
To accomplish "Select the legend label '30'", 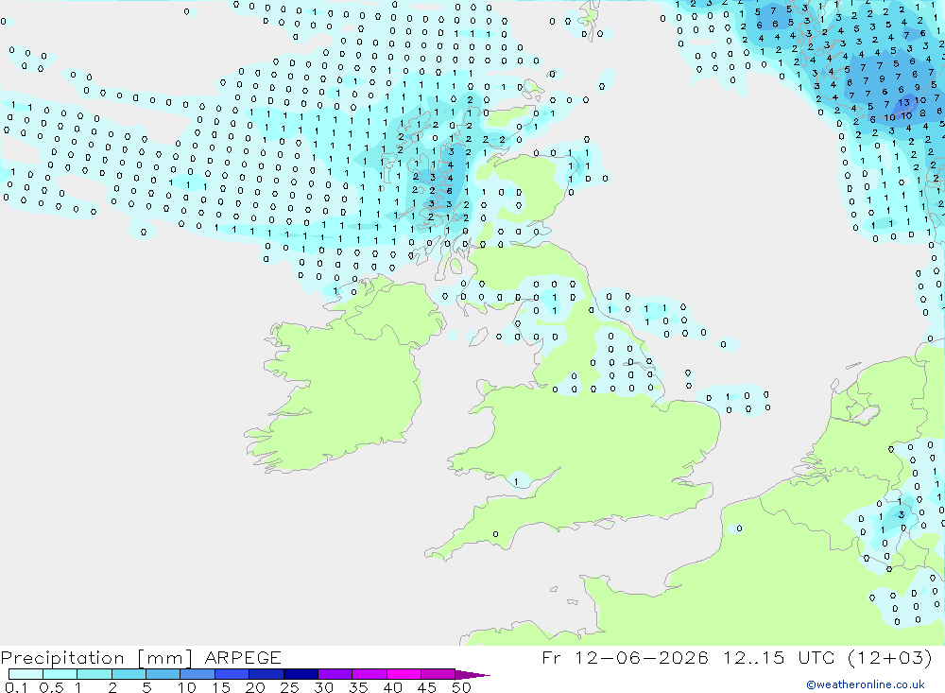I will pyautogui.click(x=324, y=687).
